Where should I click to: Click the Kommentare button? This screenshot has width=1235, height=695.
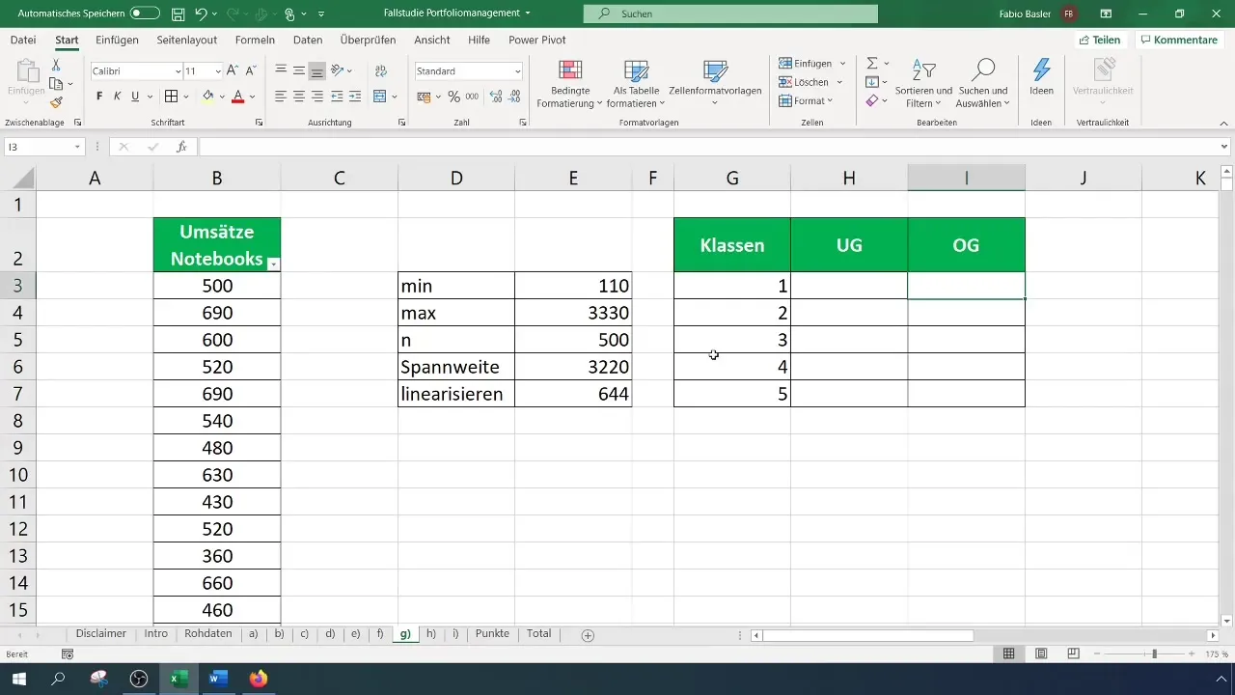pyautogui.click(x=1178, y=40)
